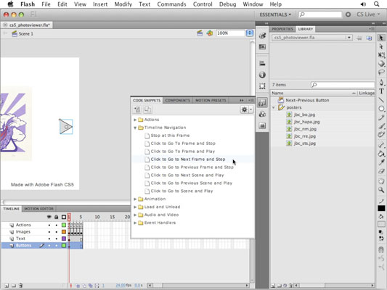Select the Brush tool
387x290 pixels.
coord(381,126)
